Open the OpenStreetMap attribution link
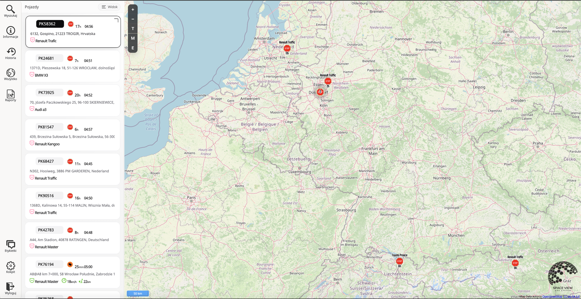This screenshot has height=299, width=581. (x=552, y=297)
